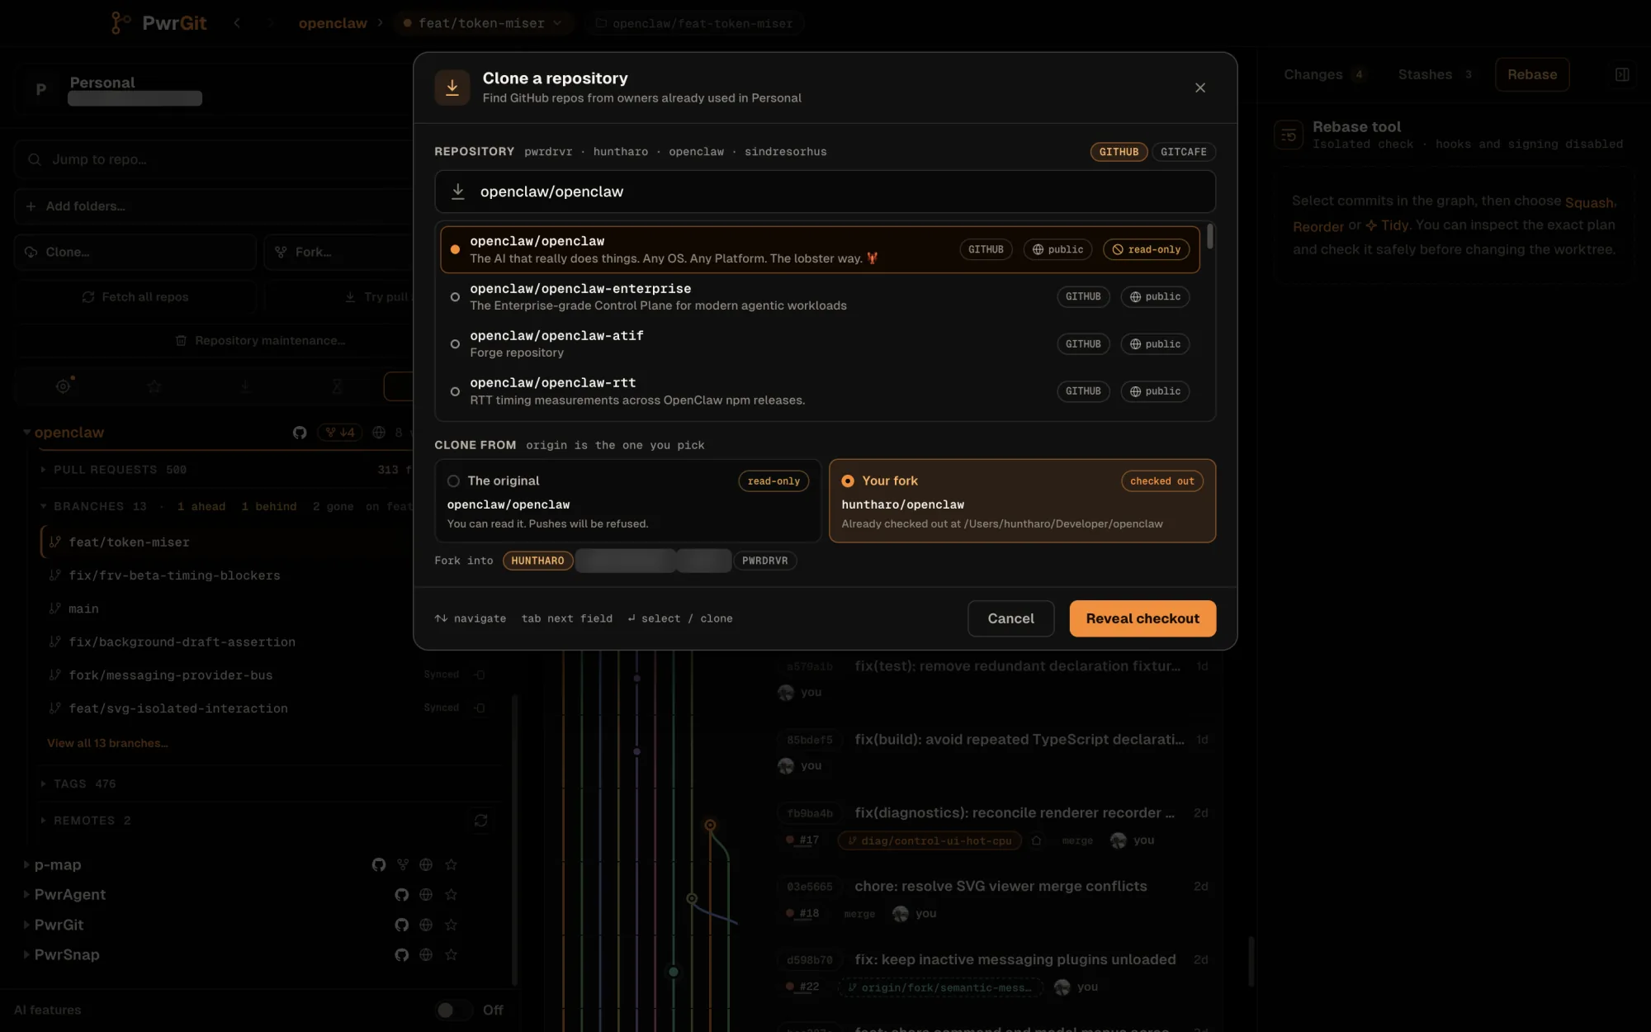This screenshot has width=1651, height=1032.
Task: Toggle AI features switch
Action: [453, 1011]
